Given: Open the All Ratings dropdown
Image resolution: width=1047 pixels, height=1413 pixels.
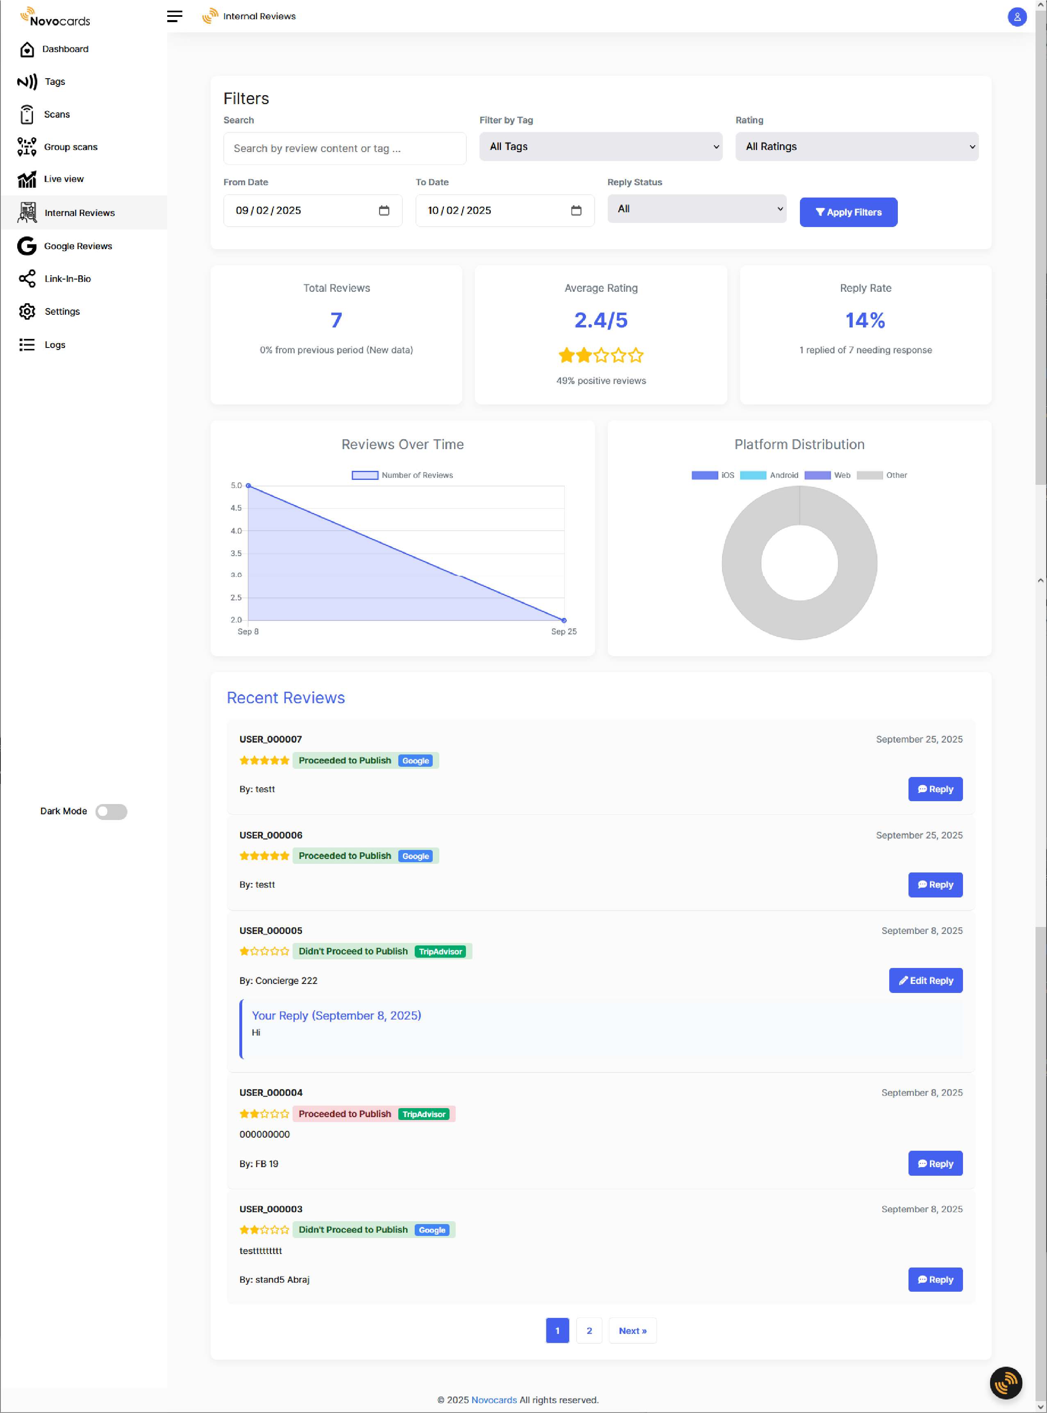Looking at the screenshot, I should (856, 146).
